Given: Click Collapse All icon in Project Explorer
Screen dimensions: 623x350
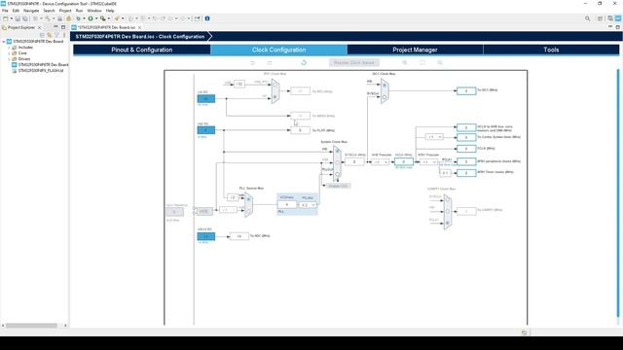Looking at the screenshot, I should [42, 35].
